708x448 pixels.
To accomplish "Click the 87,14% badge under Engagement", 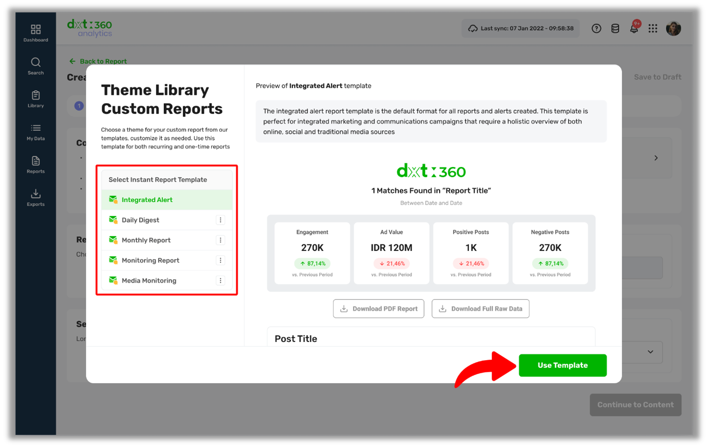I will tap(312, 263).
